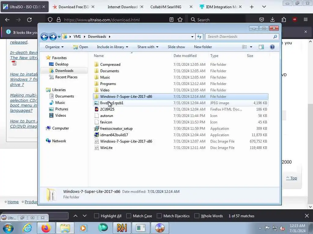Enable the Match Diacritics checkbox
Viewport: 313px width, 234px height.
point(159,216)
